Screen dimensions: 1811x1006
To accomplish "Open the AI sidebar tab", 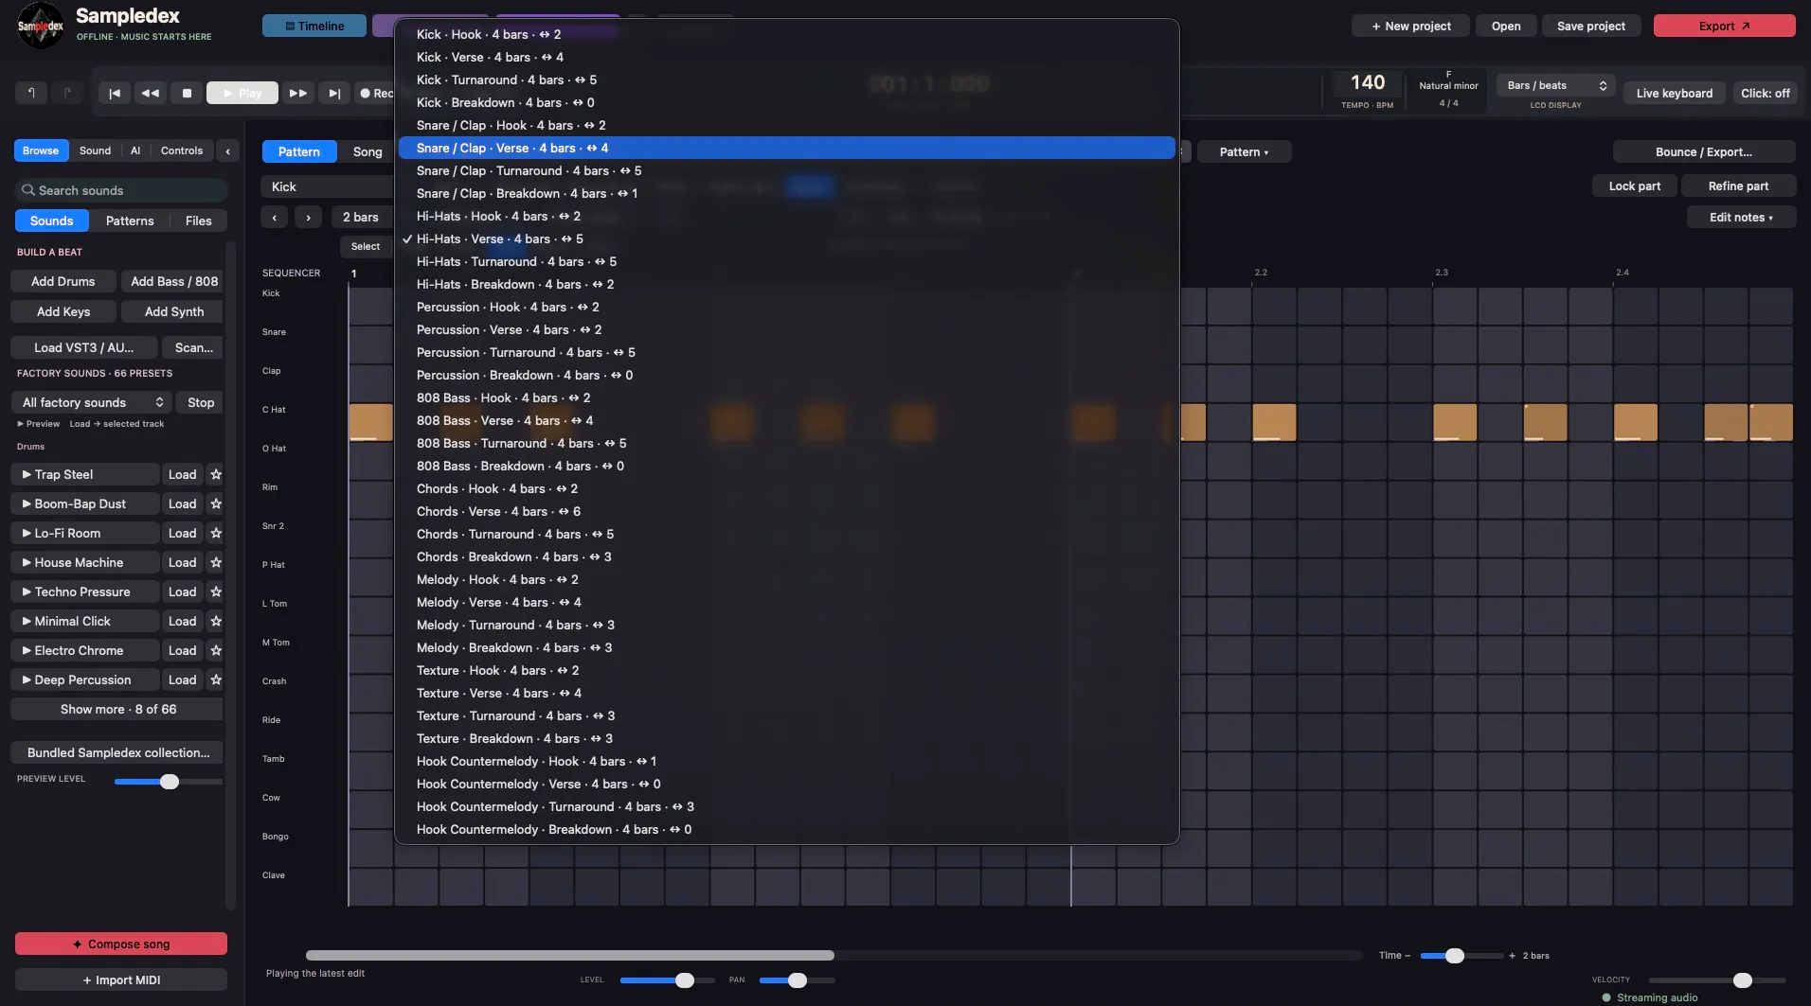I will click(135, 150).
